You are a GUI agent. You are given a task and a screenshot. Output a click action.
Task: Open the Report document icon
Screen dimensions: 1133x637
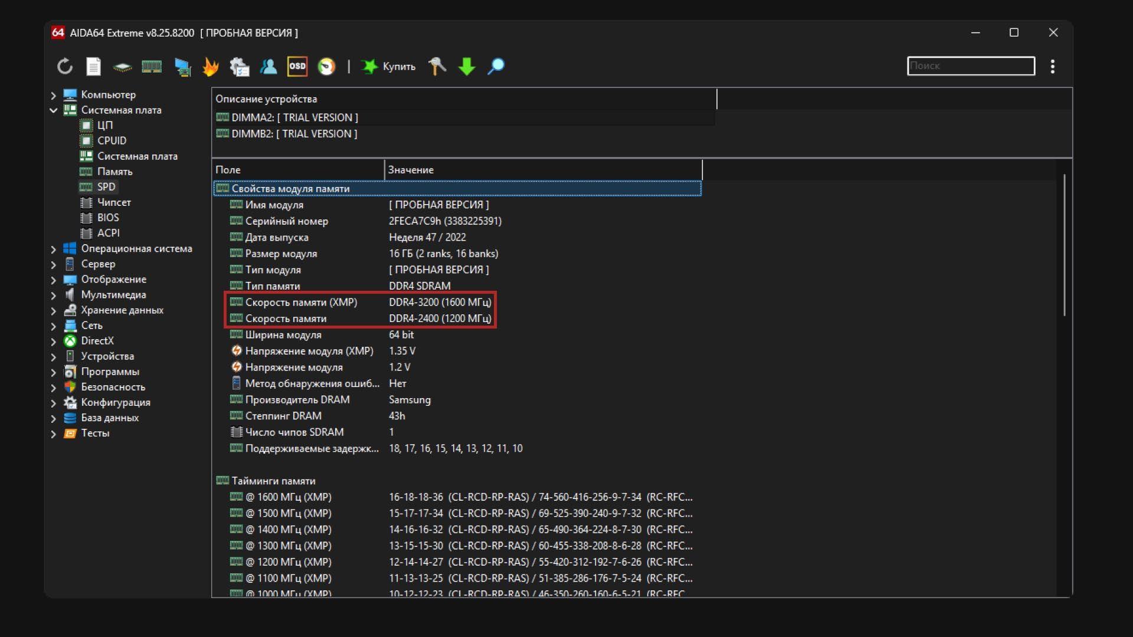[x=93, y=66]
